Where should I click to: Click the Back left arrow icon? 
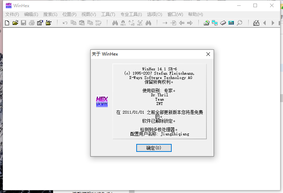point(181,23)
